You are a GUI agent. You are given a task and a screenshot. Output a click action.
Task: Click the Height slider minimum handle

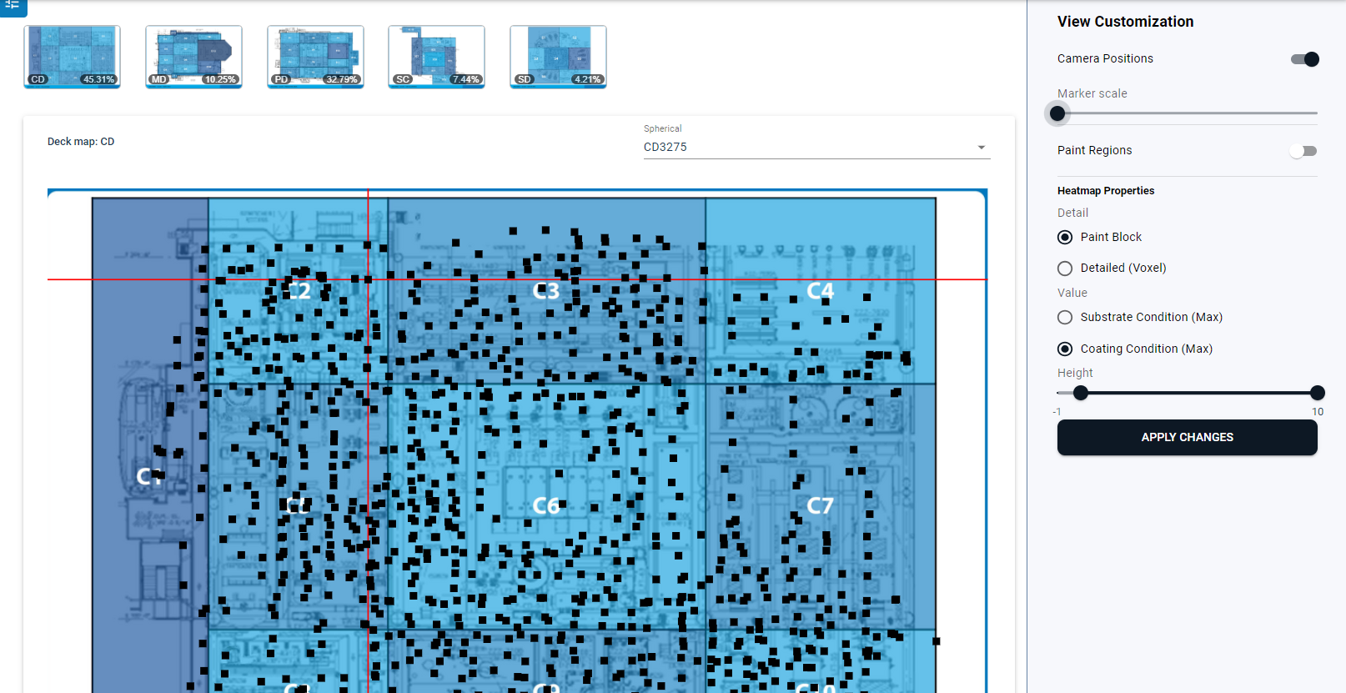[1081, 393]
